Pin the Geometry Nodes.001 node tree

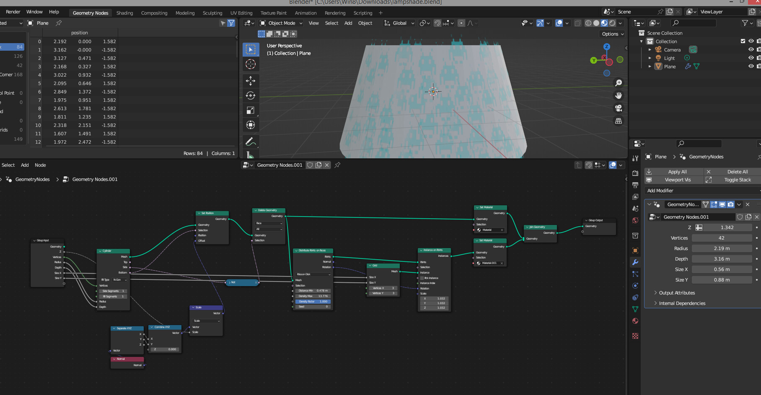coord(337,165)
